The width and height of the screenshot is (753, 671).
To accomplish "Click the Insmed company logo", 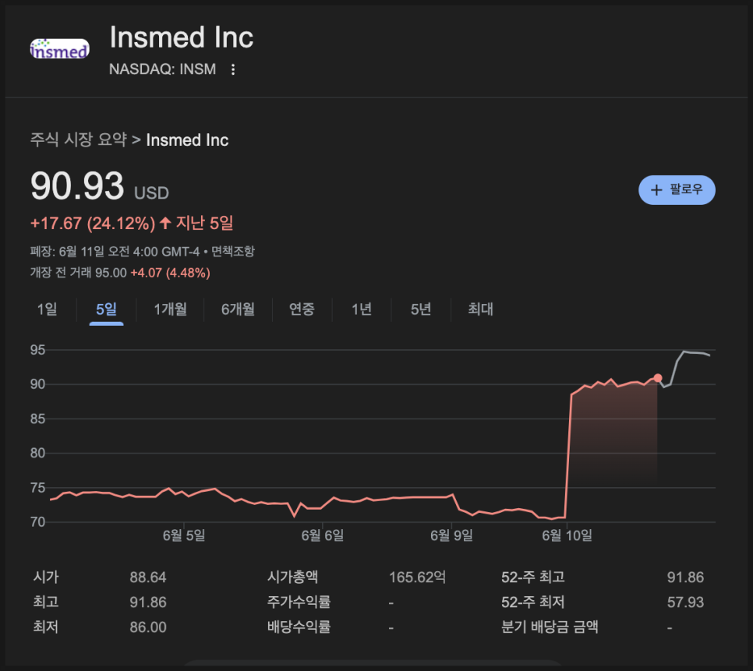I will click(59, 49).
